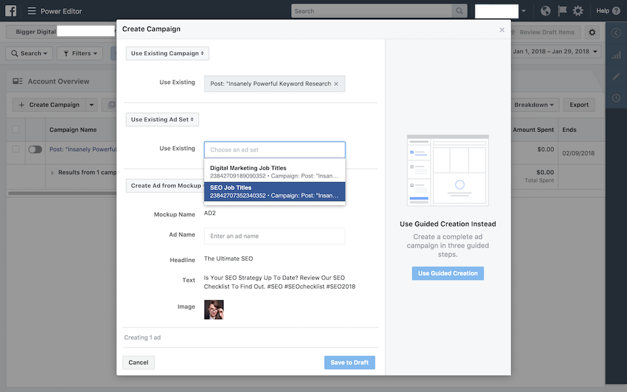Image resolution: width=627 pixels, height=392 pixels.
Task: Click the Amount Spent column header
Action: point(533,130)
